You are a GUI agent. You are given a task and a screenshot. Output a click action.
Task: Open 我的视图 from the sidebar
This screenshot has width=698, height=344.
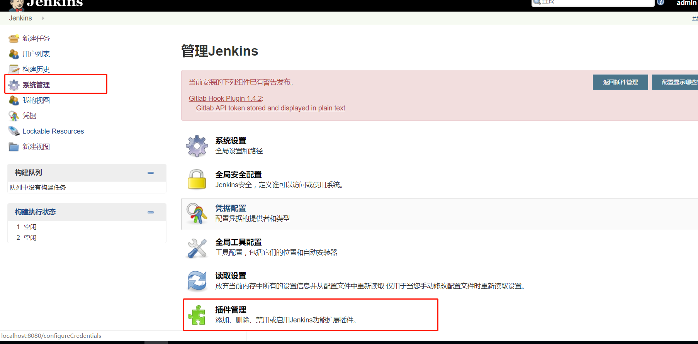(x=36, y=100)
